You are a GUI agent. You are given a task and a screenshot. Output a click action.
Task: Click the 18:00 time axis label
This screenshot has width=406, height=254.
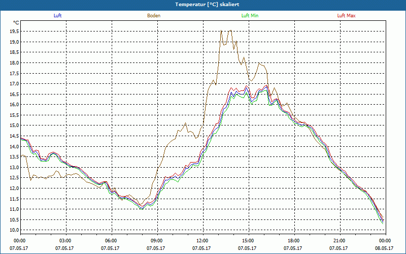tap(294, 241)
